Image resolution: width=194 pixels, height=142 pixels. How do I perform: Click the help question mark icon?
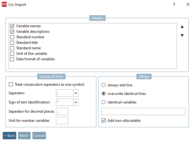coord(174,5)
